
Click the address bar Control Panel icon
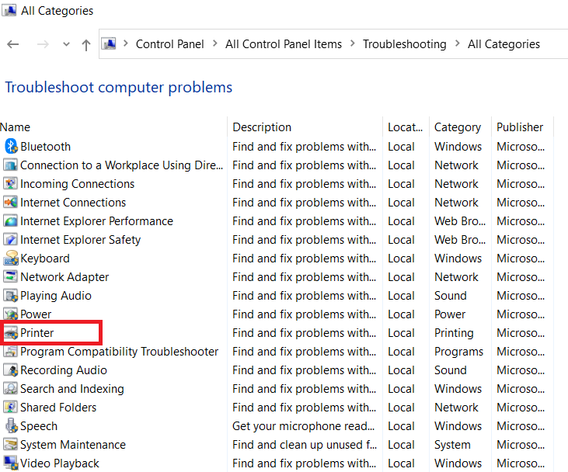109,44
